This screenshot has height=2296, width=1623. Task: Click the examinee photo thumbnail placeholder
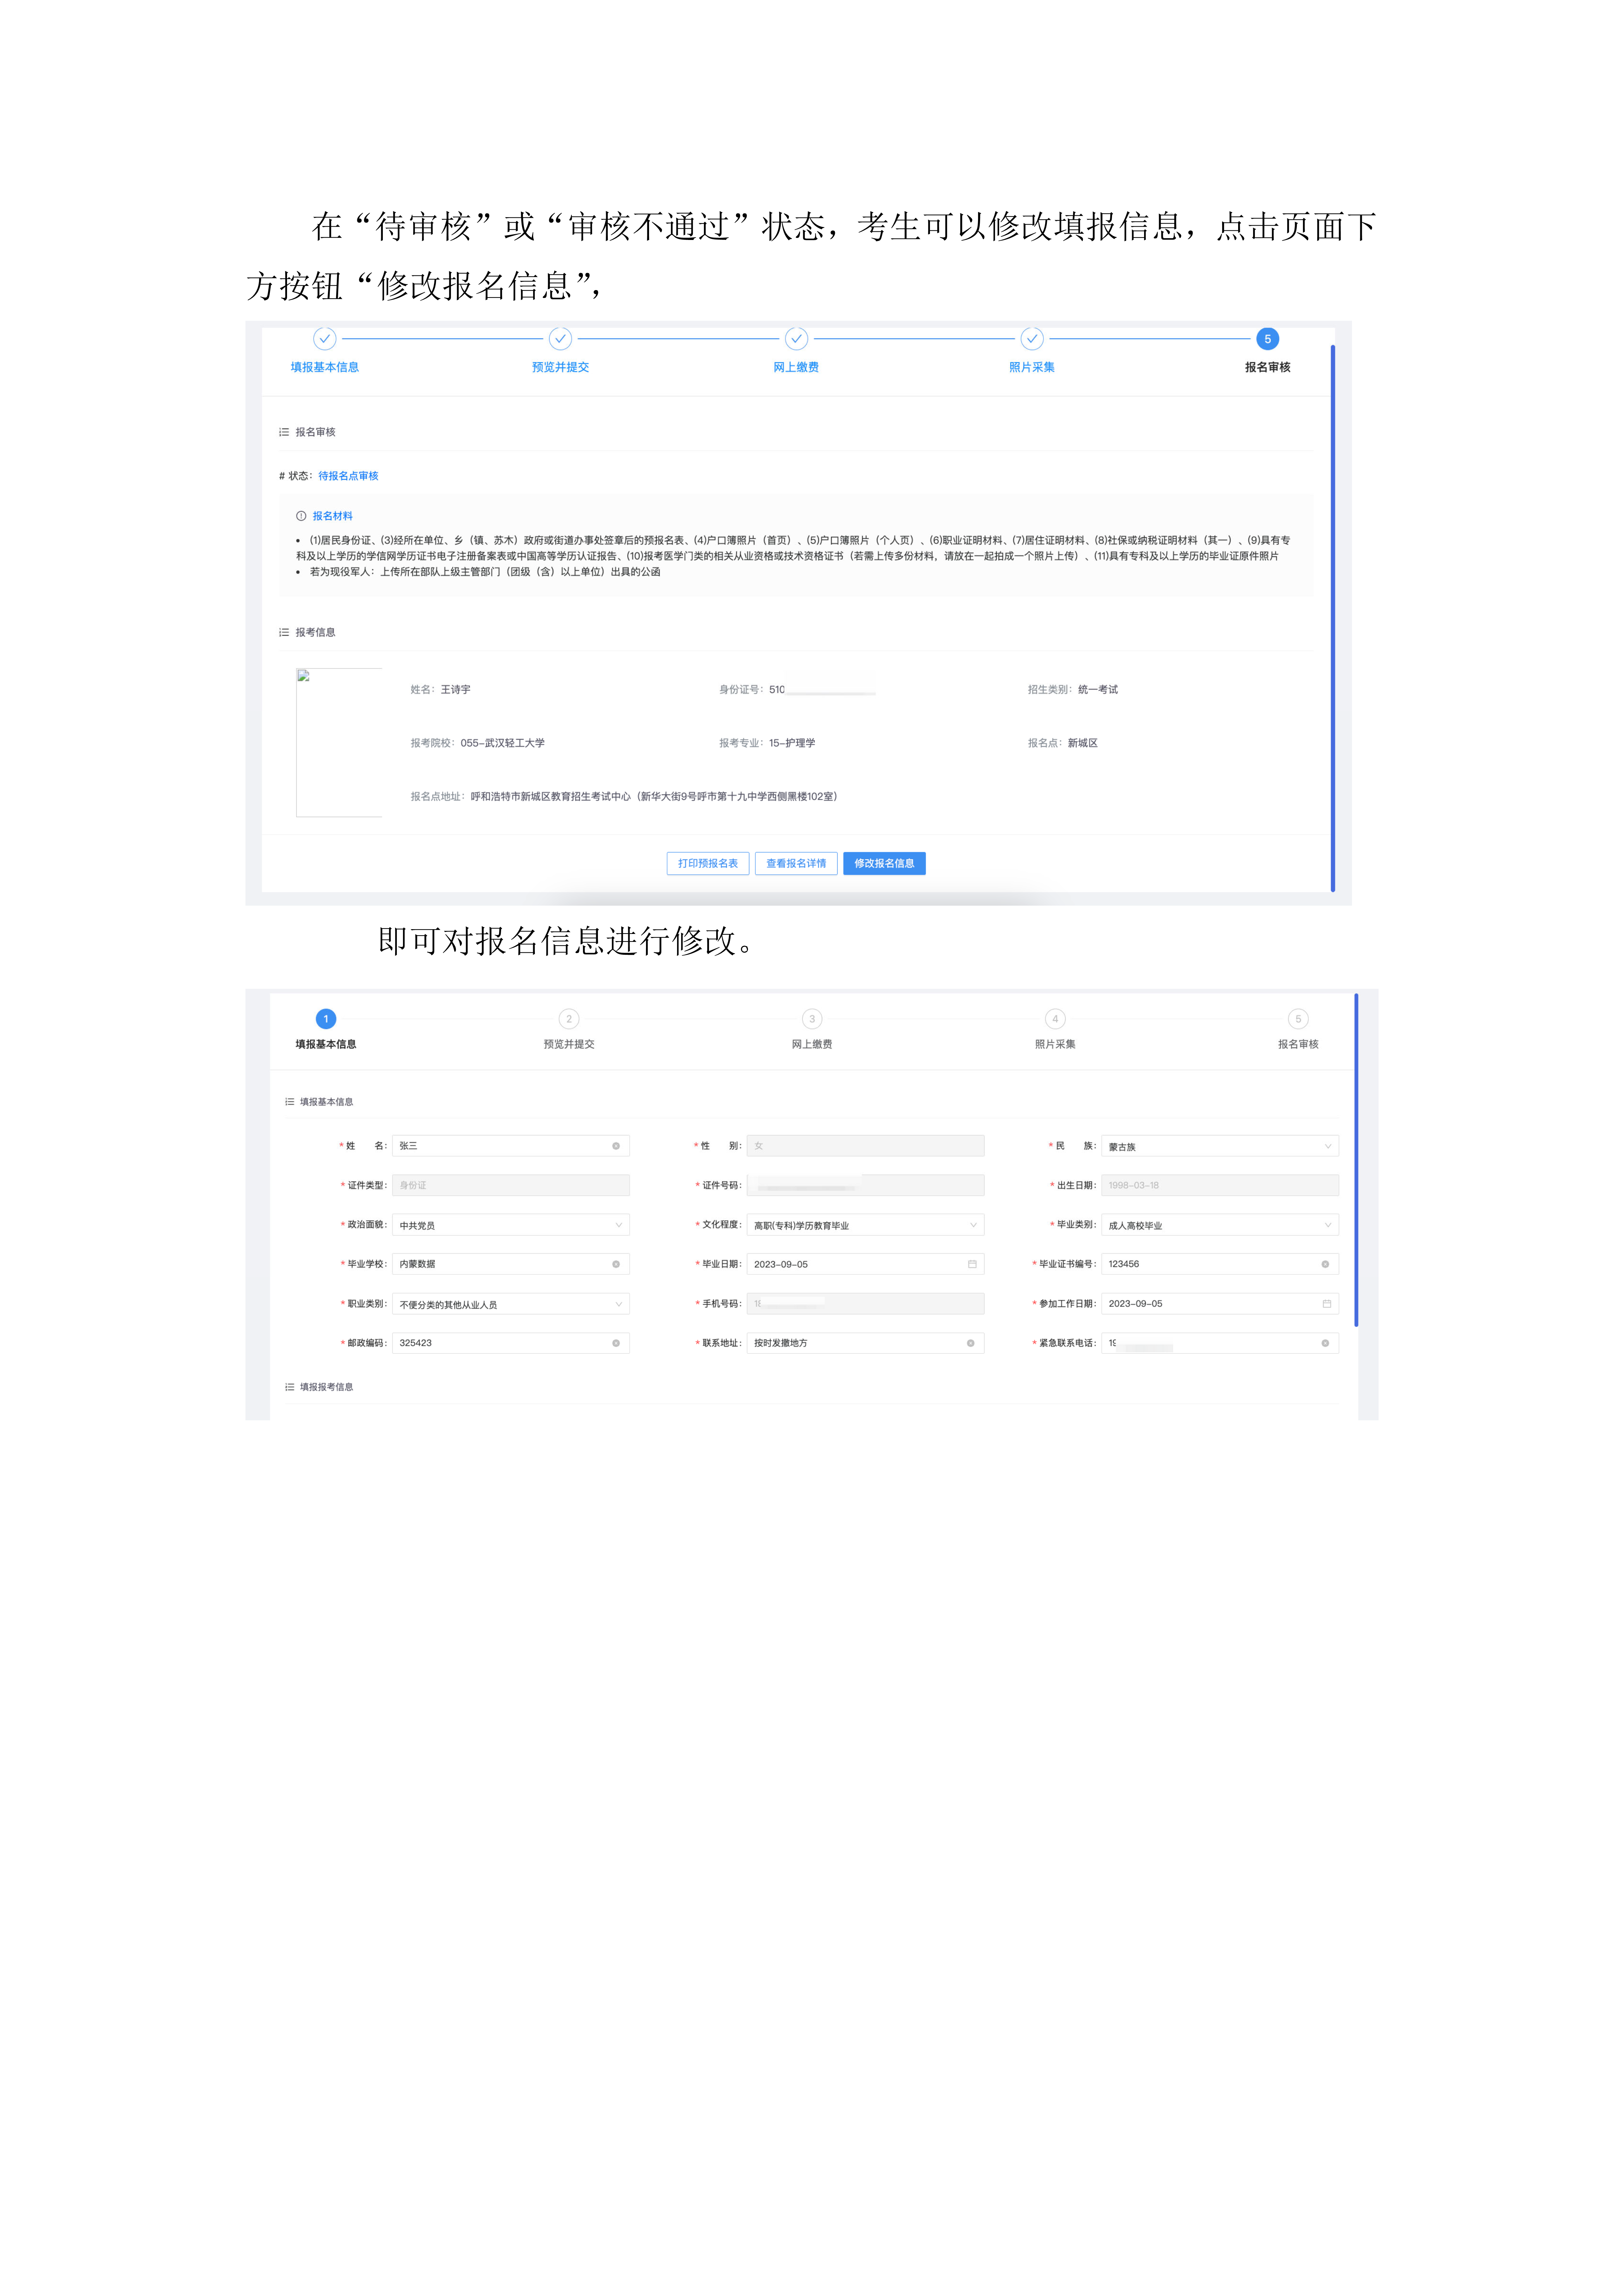[339, 742]
